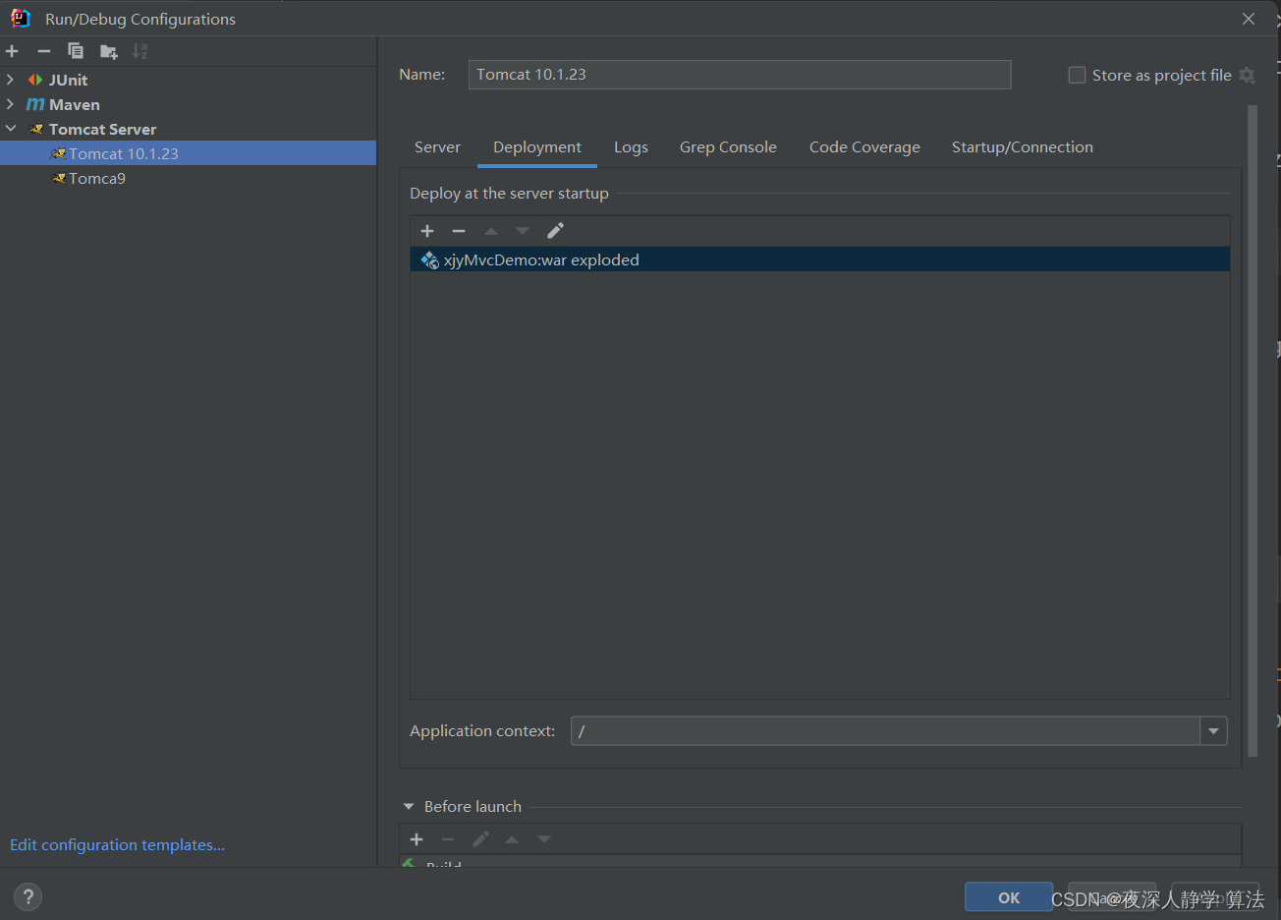1281x920 pixels.
Task: Close the Run/Debug Configurations dialog
Action: tap(1249, 19)
